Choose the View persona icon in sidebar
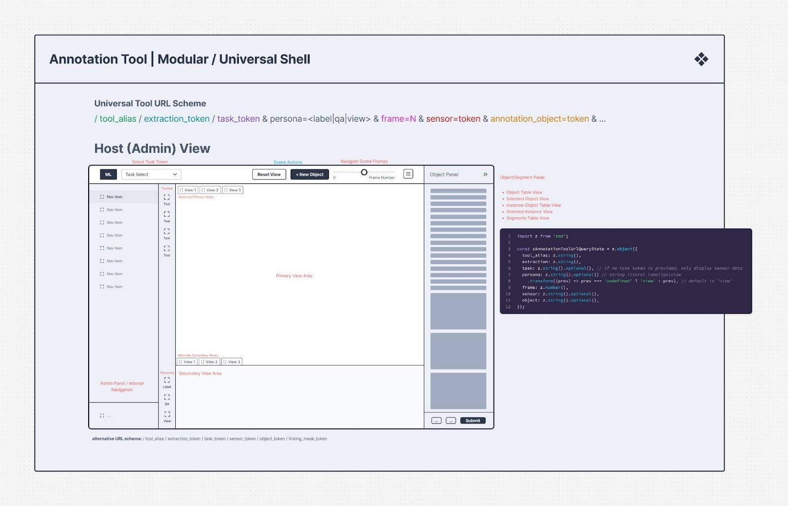788x506 pixels. click(x=167, y=415)
